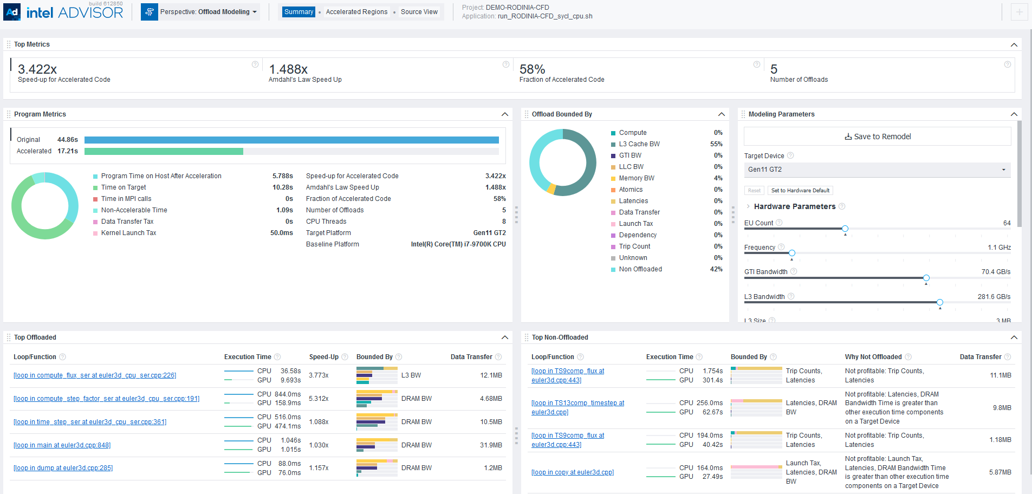
Task: Click the Why Not Offloaded help icon
Action: click(x=908, y=357)
